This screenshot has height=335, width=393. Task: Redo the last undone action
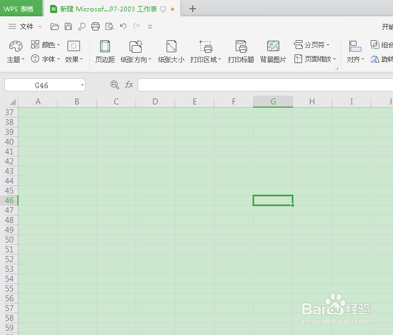(x=136, y=26)
